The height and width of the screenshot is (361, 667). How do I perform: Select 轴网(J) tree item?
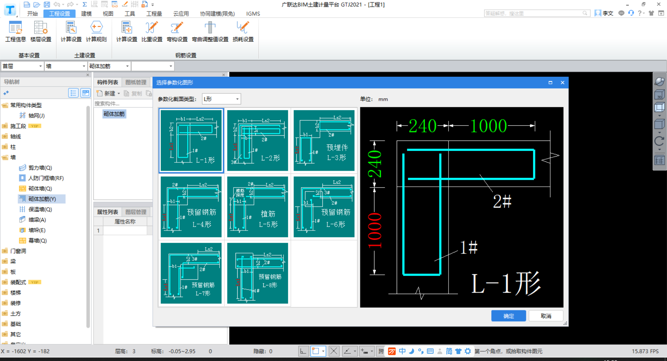[36, 116]
